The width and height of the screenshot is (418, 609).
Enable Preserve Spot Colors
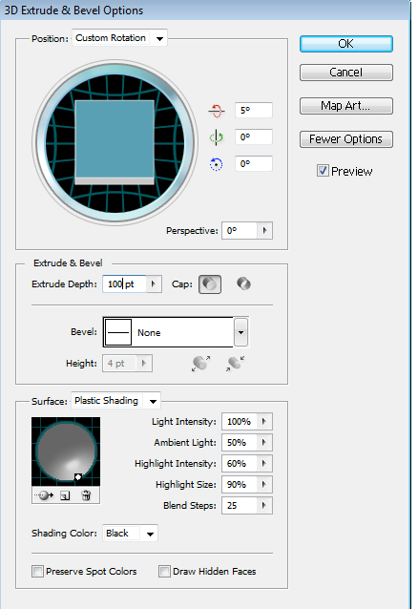37,572
